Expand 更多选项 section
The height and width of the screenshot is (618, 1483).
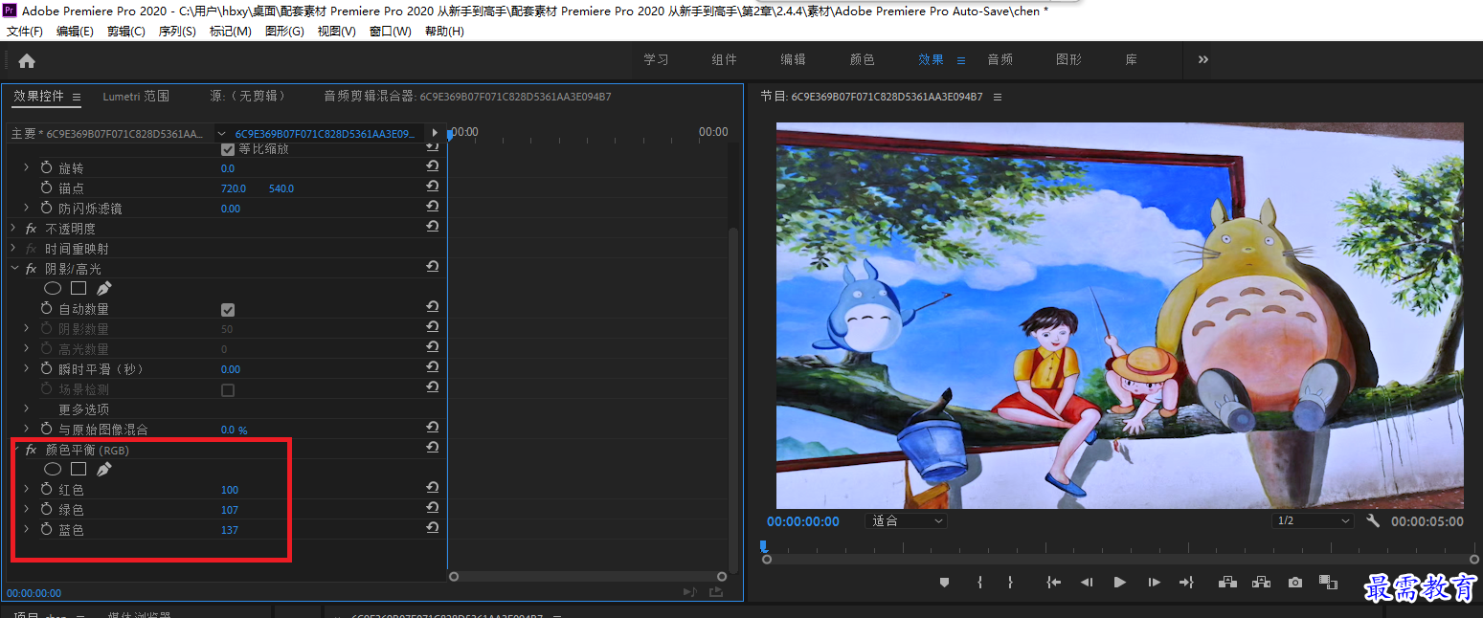(x=27, y=409)
